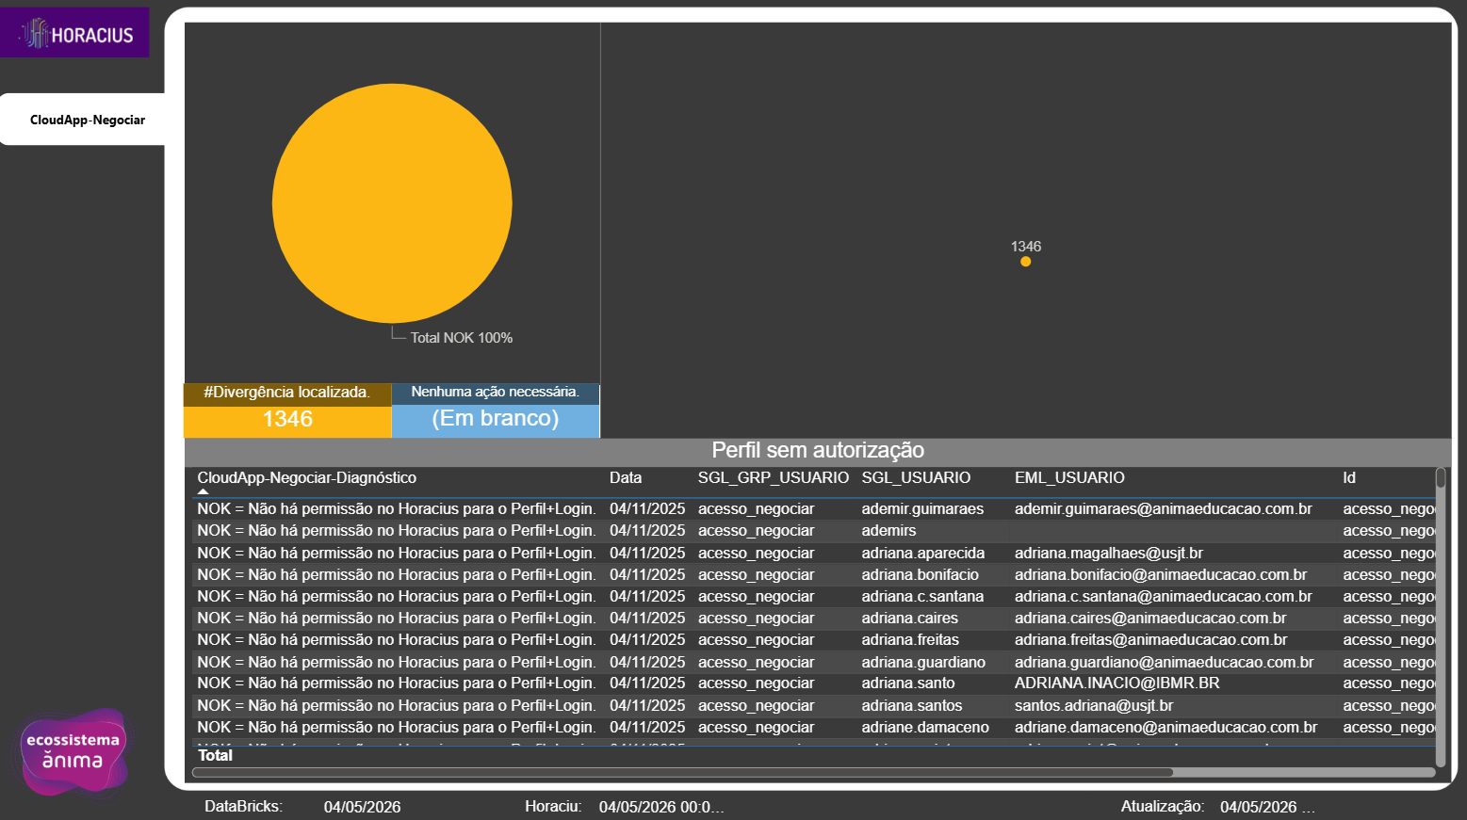Click email adriana.c.santana@animaeducacao.com.br
This screenshot has width=1467, height=820.
1164,597
